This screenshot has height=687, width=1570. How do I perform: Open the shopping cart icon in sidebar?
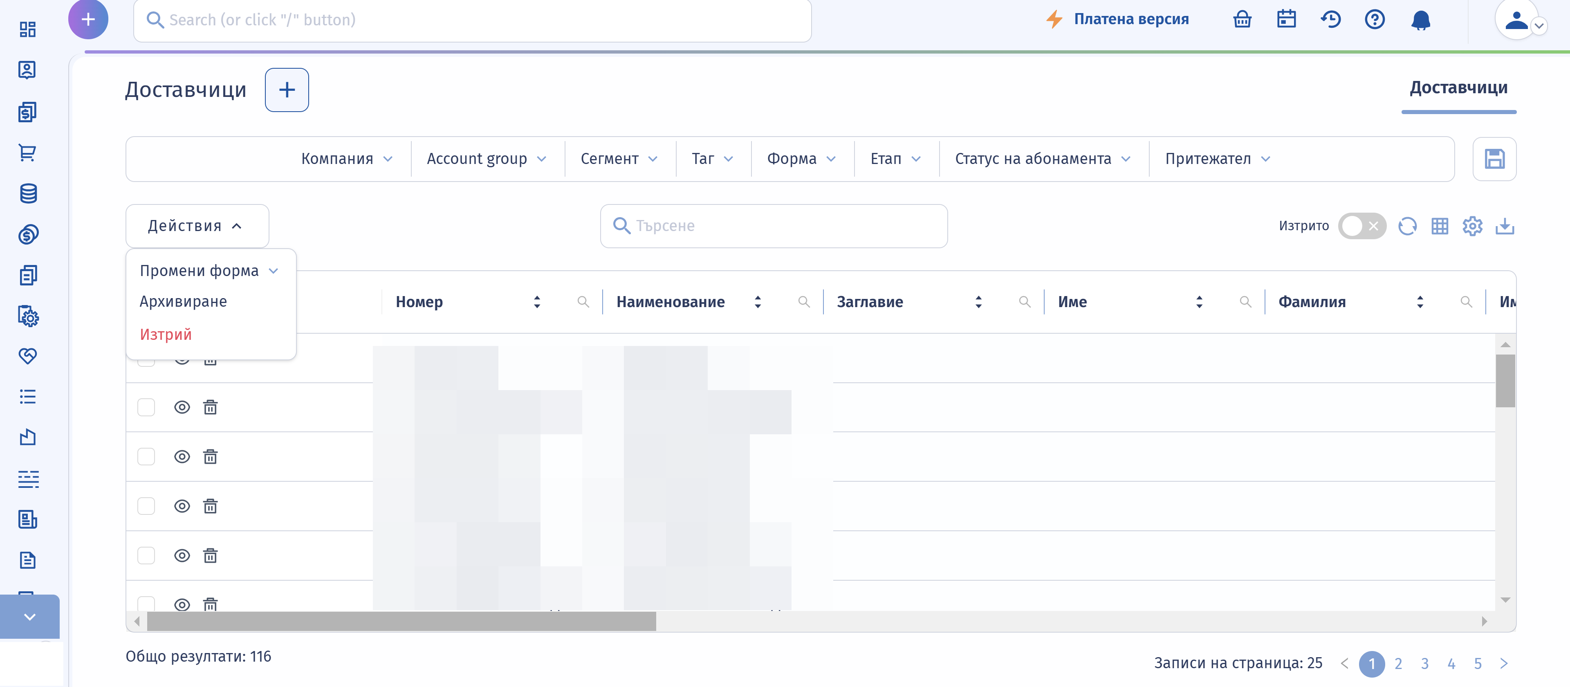click(x=27, y=153)
